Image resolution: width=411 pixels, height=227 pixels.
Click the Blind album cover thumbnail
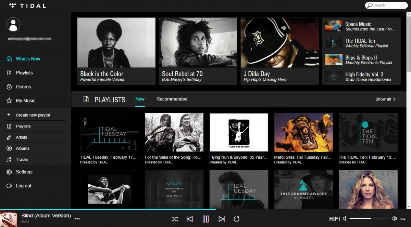point(9,219)
